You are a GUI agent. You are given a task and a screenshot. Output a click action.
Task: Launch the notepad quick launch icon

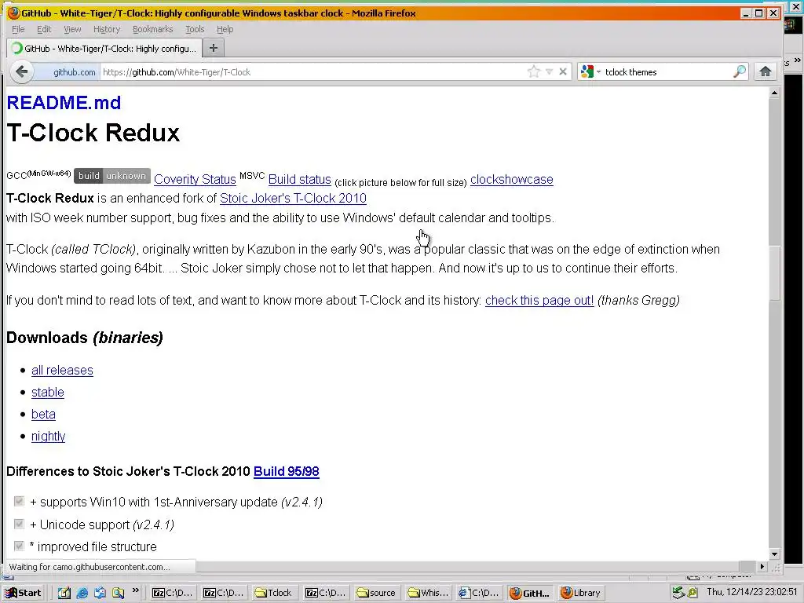[64, 593]
